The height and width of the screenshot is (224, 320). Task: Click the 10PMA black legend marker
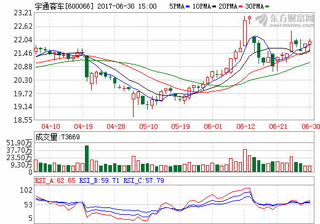coord(214,7)
